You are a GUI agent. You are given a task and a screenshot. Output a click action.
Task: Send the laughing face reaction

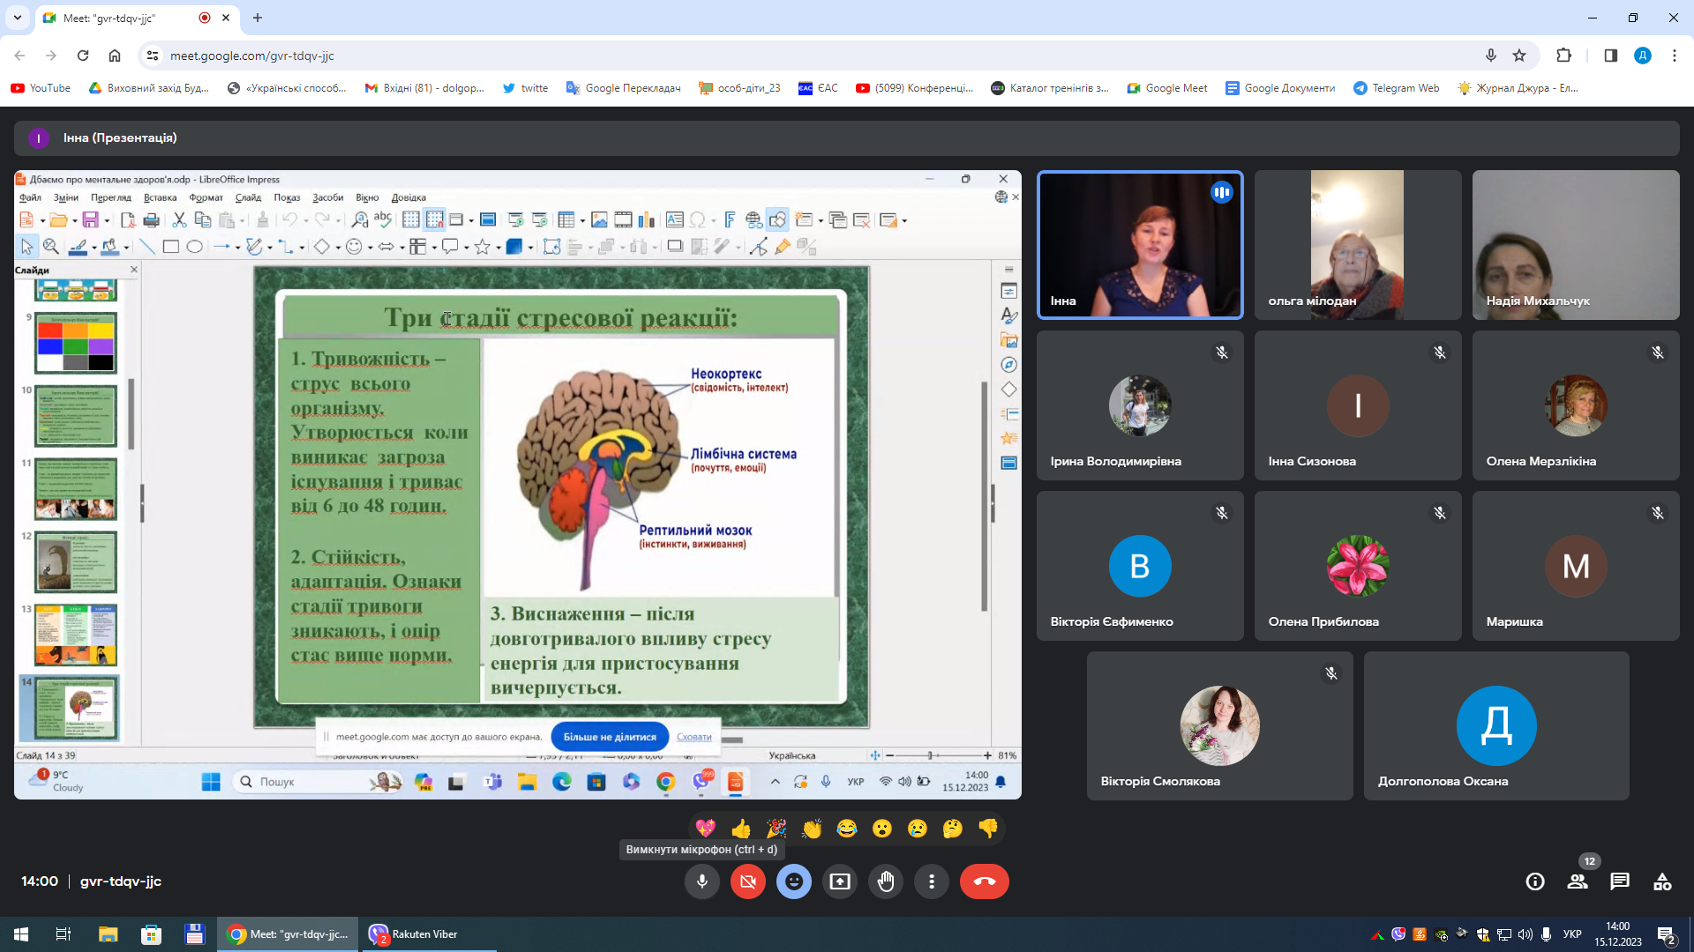847,829
